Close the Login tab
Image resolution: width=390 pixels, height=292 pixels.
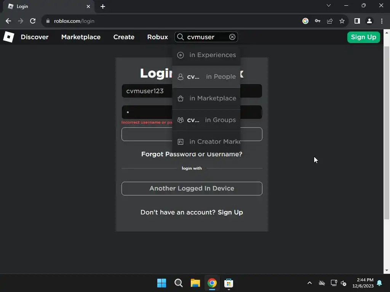88,6
